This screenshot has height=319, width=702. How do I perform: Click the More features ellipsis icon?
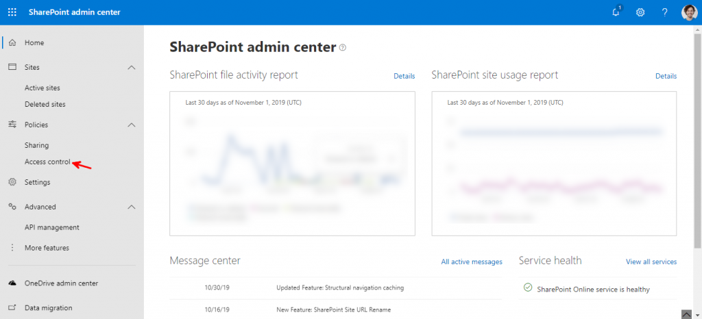pyautogui.click(x=12, y=248)
